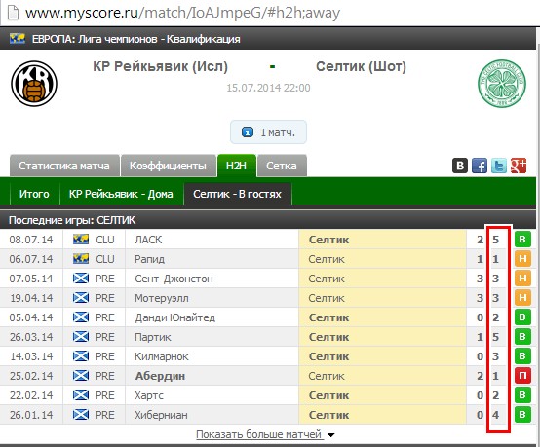The width and height of the screenshot is (540, 447).
Task: Select the Итого sub-tab
Action: tap(34, 194)
